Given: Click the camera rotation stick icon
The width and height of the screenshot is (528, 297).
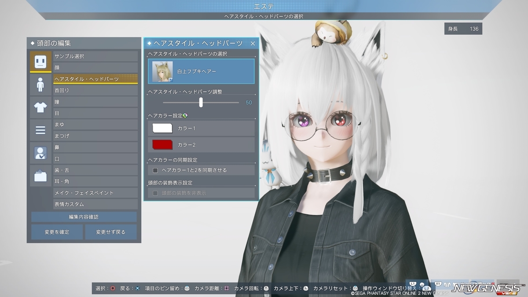Looking at the screenshot, I should click(266, 288).
